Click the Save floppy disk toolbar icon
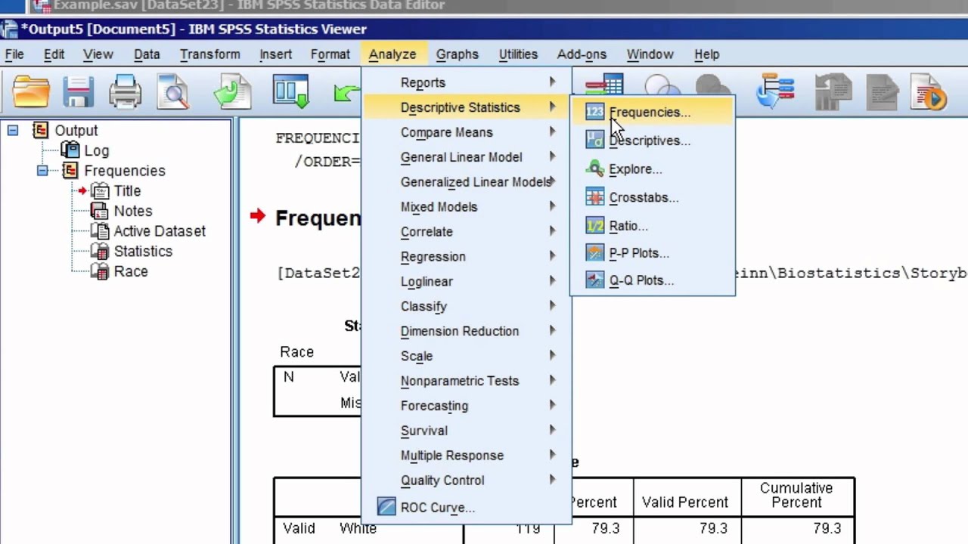The width and height of the screenshot is (968, 544). (x=78, y=92)
